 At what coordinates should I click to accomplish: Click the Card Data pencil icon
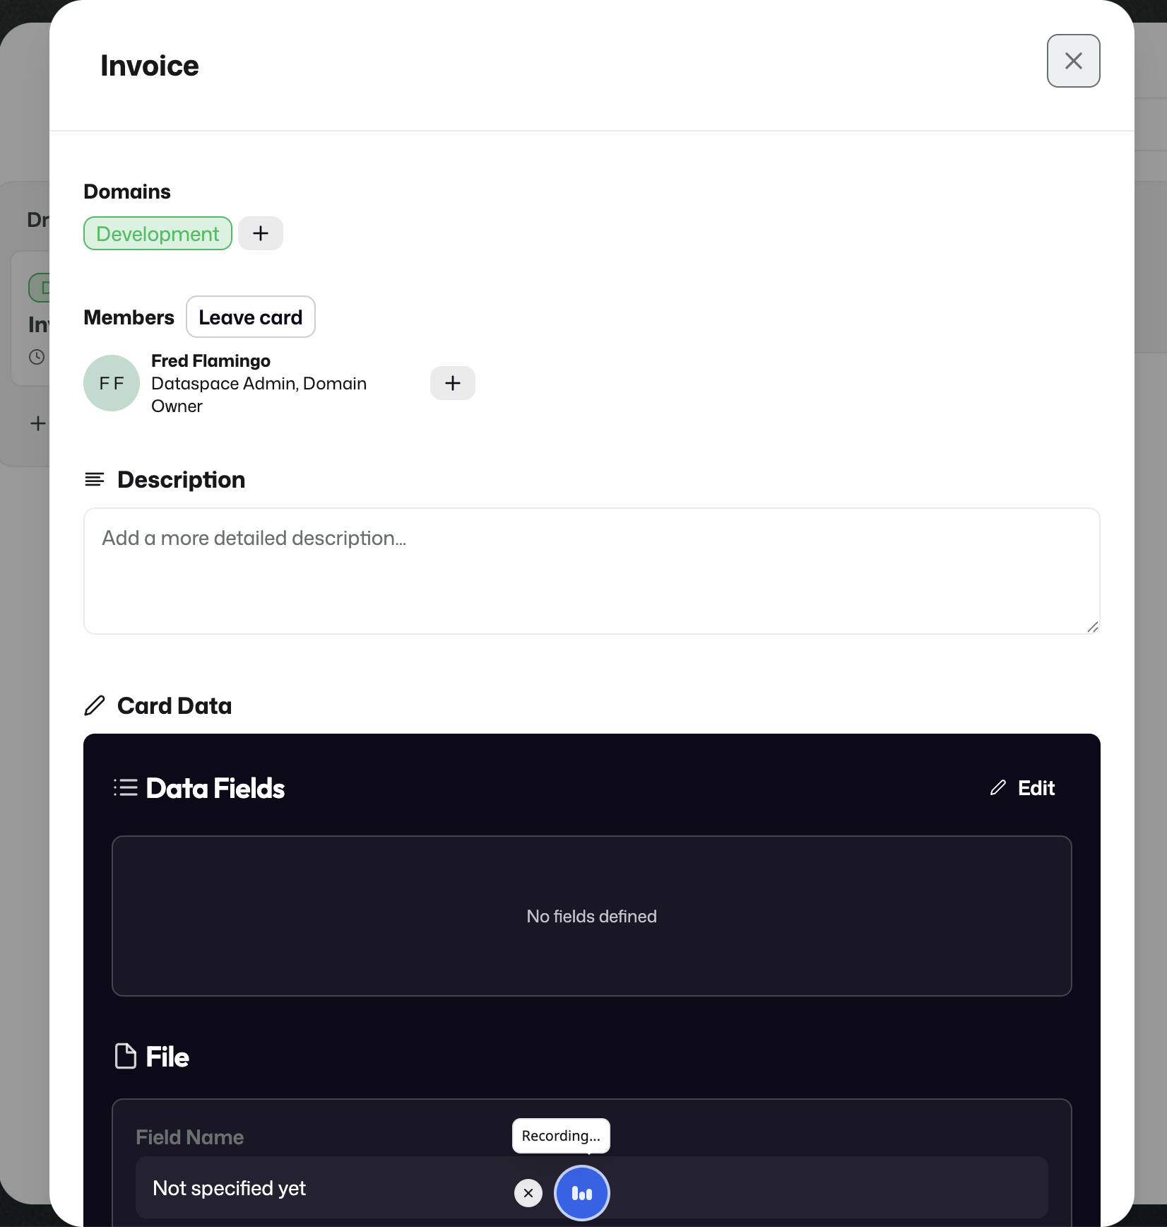[95, 705]
